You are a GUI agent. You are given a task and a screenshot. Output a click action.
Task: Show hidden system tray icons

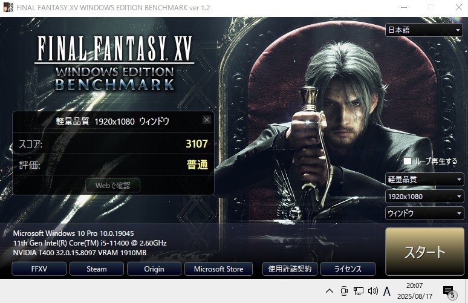pos(330,291)
